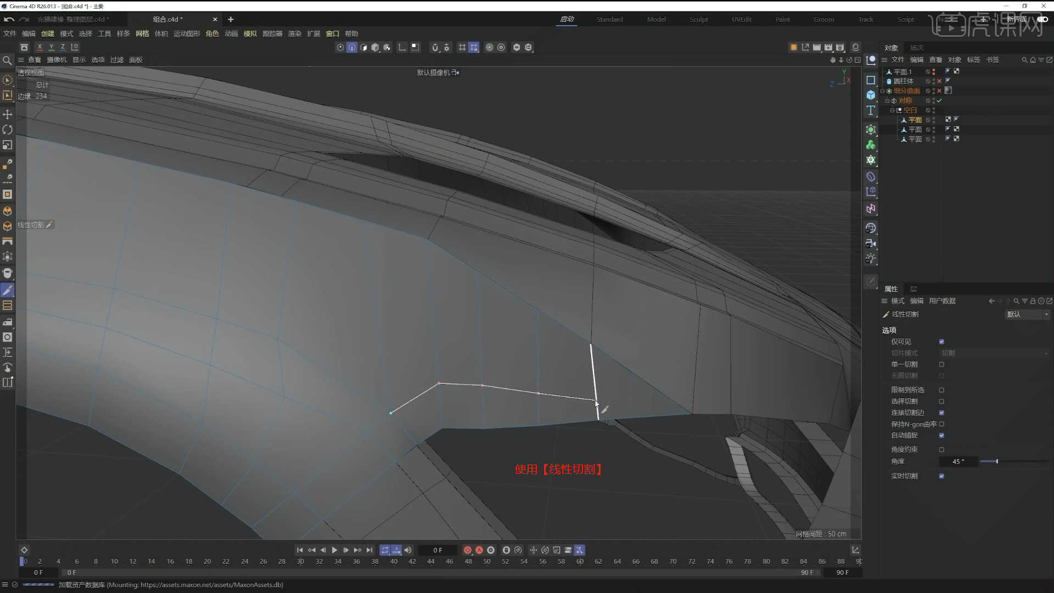Click the 角度 45° input field

tap(958, 462)
